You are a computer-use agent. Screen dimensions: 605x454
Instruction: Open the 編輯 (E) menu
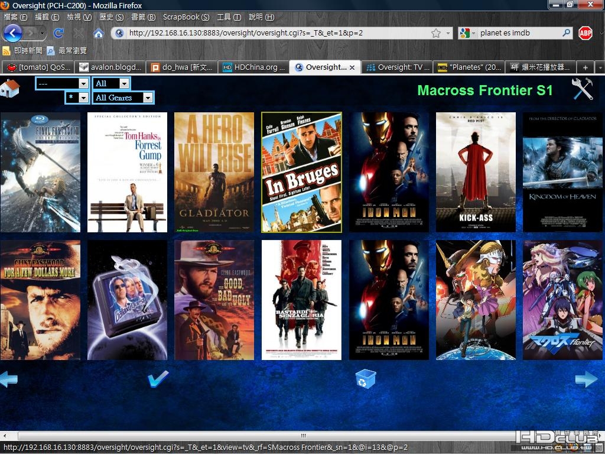point(47,17)
